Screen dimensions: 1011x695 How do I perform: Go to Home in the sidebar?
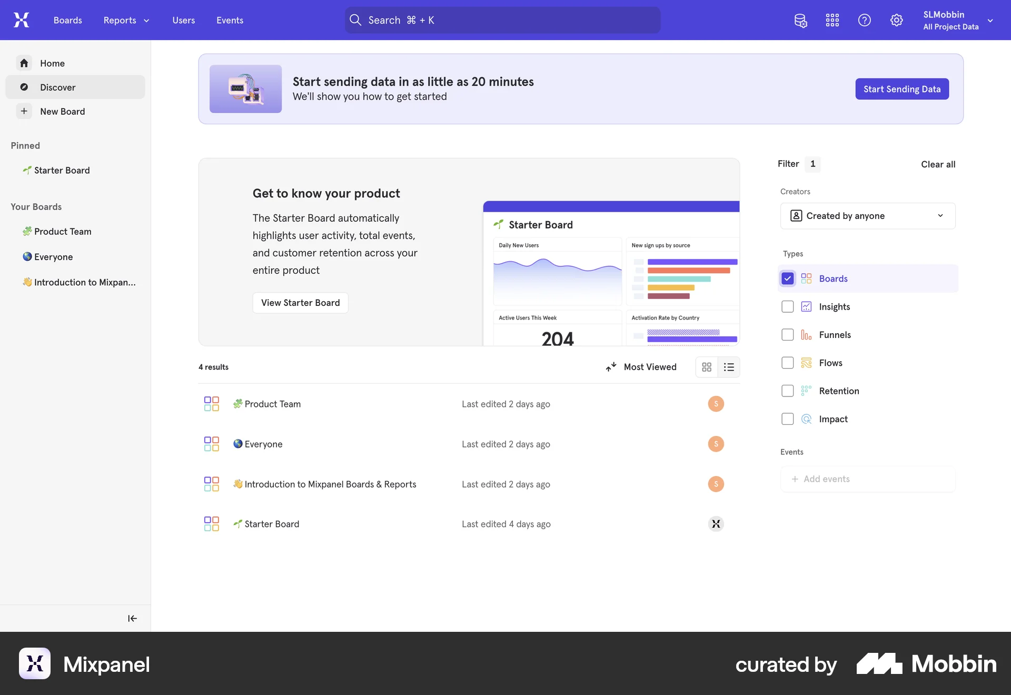75,63
